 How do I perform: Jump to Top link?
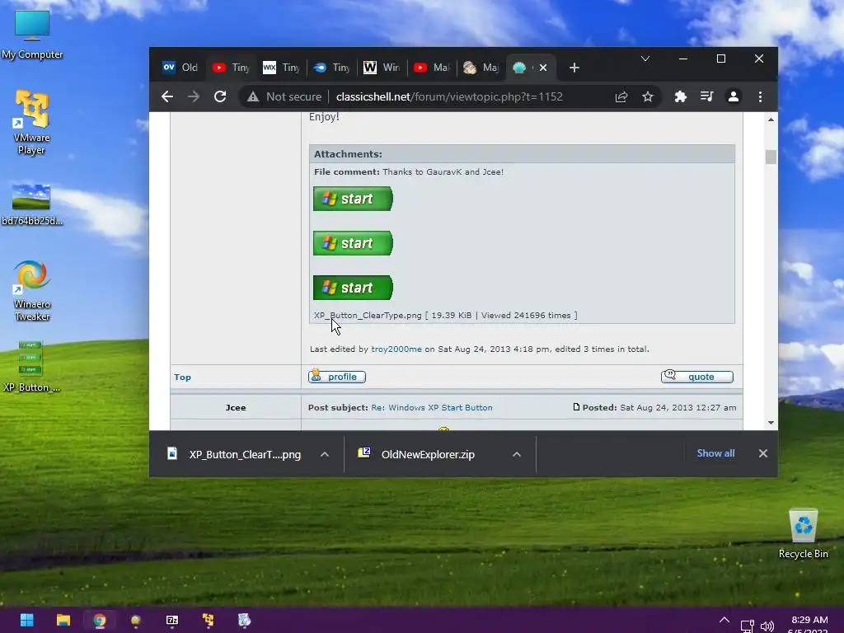(182, 377)
